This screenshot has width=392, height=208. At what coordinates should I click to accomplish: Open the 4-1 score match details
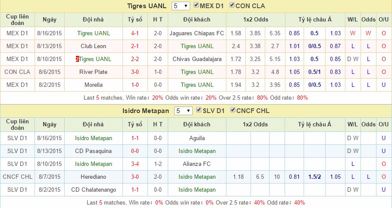[135, 33]
